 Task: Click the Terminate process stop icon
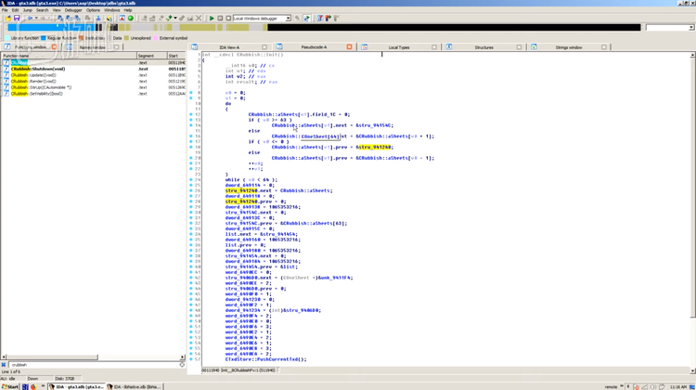227,18
